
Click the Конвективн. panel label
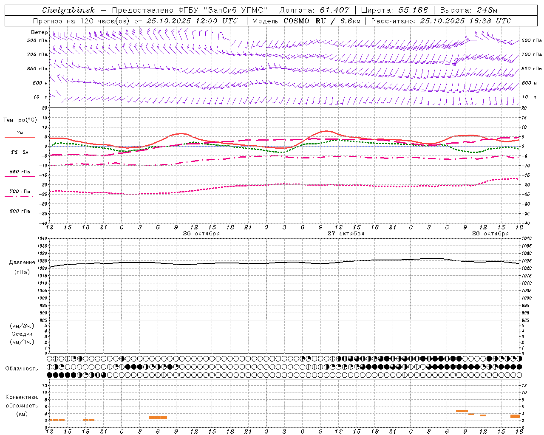click(22, 397)
